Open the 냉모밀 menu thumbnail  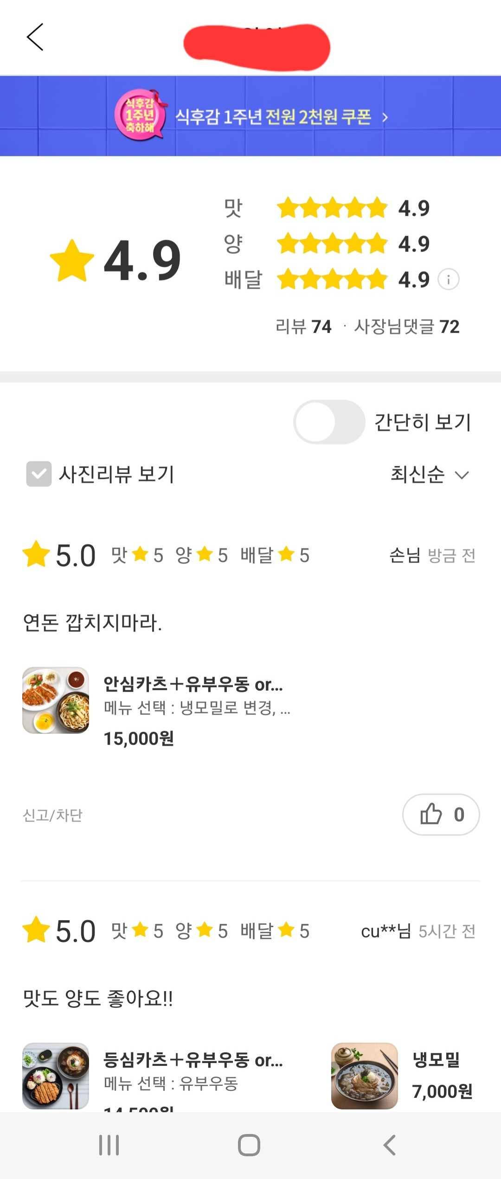(365, 1076)
